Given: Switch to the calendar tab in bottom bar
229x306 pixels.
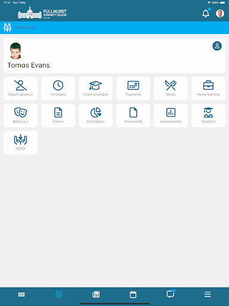Looking at the screenshot, I should (x=133, y=295).
